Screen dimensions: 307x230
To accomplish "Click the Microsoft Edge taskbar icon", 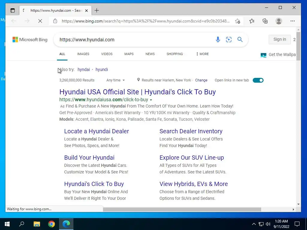I will [x=66, y=224].
